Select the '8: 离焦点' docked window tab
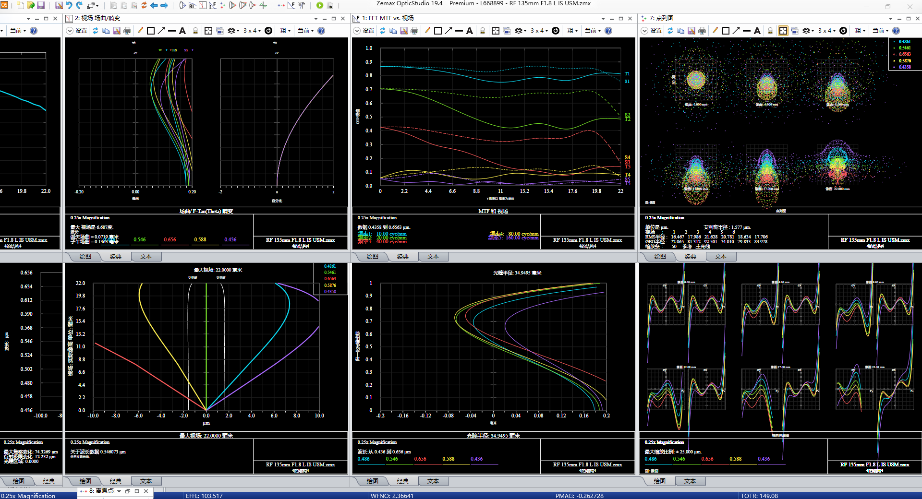Screen dimensions: 922x499 coord(102,491)
